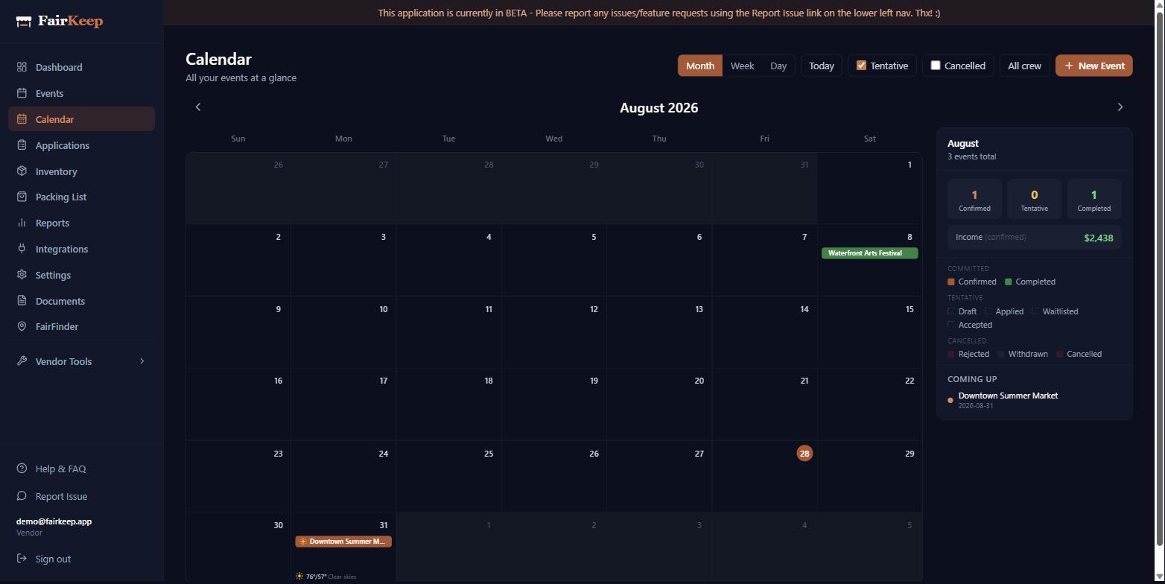Click the Confirmed orange legend swatch
The height and width of the screenshot is (584, 1165).
(x=950, y=282)
